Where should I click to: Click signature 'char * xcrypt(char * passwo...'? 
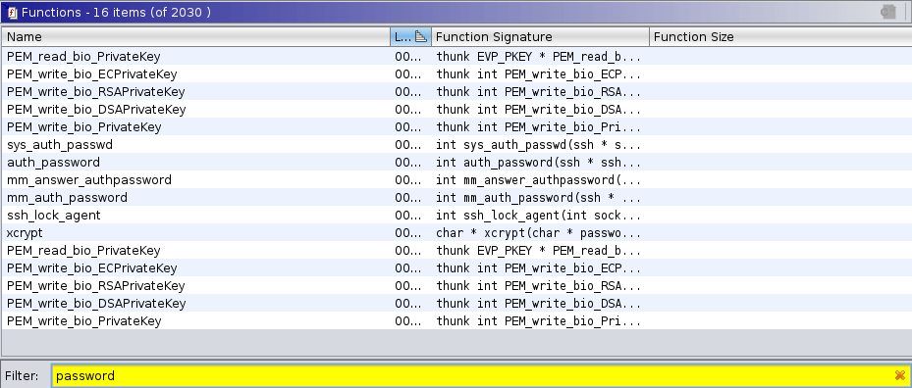pyautogui.click(x=539, y=233)
